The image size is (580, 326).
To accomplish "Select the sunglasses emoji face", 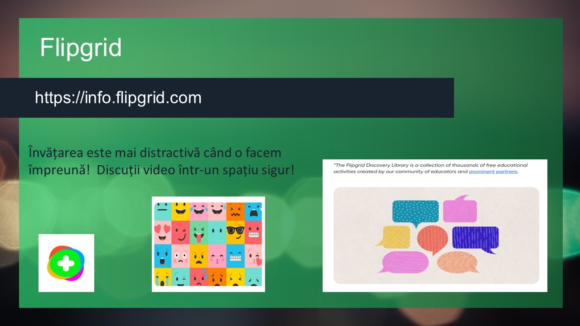I will (236, 232).
